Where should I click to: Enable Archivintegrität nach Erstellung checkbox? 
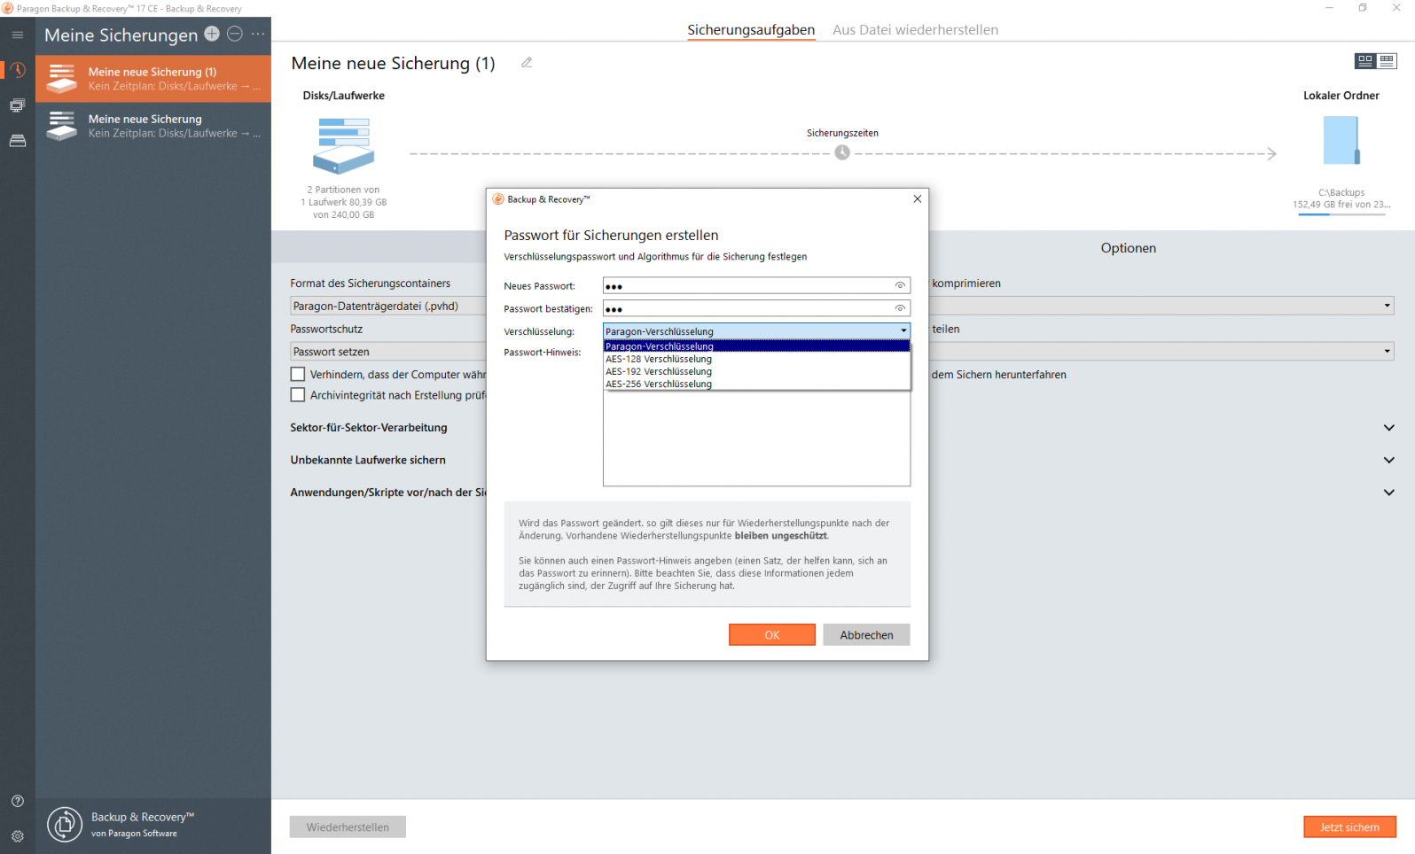click(298, 395)
